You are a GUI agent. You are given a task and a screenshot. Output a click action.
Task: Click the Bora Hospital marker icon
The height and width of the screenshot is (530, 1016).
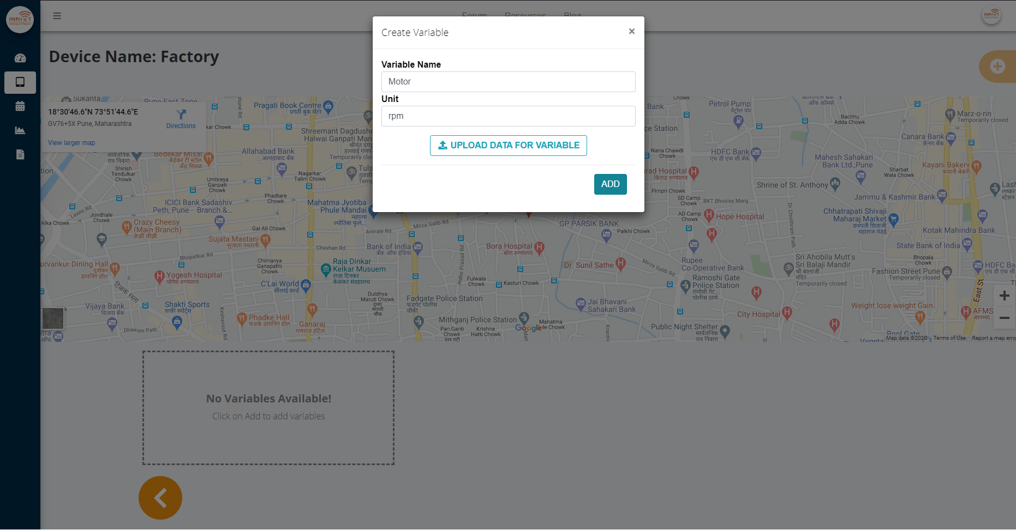coord(539,248)
